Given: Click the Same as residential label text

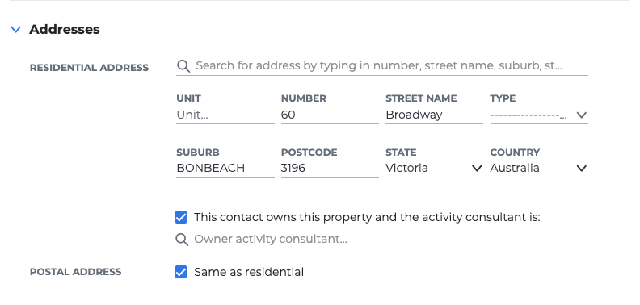Looking at the screenshot, I should tap(249, 272).
